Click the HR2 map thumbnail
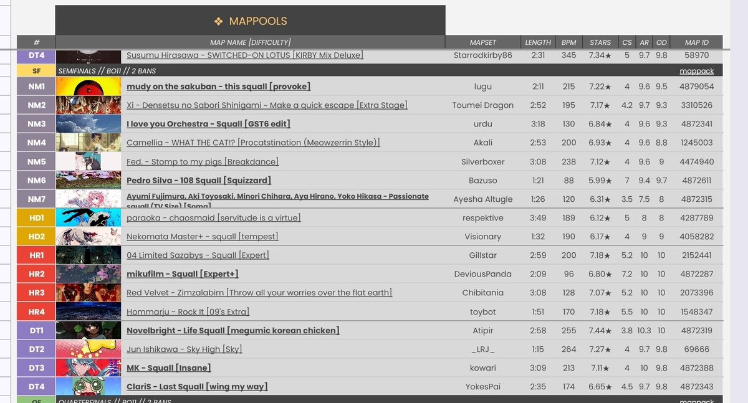 pyautogui.click(x=89, y=274)
